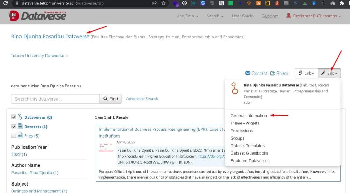Select Theme + Widgets from Edit menu
This screenshot has height=193, width=350.
click(245, 123)
